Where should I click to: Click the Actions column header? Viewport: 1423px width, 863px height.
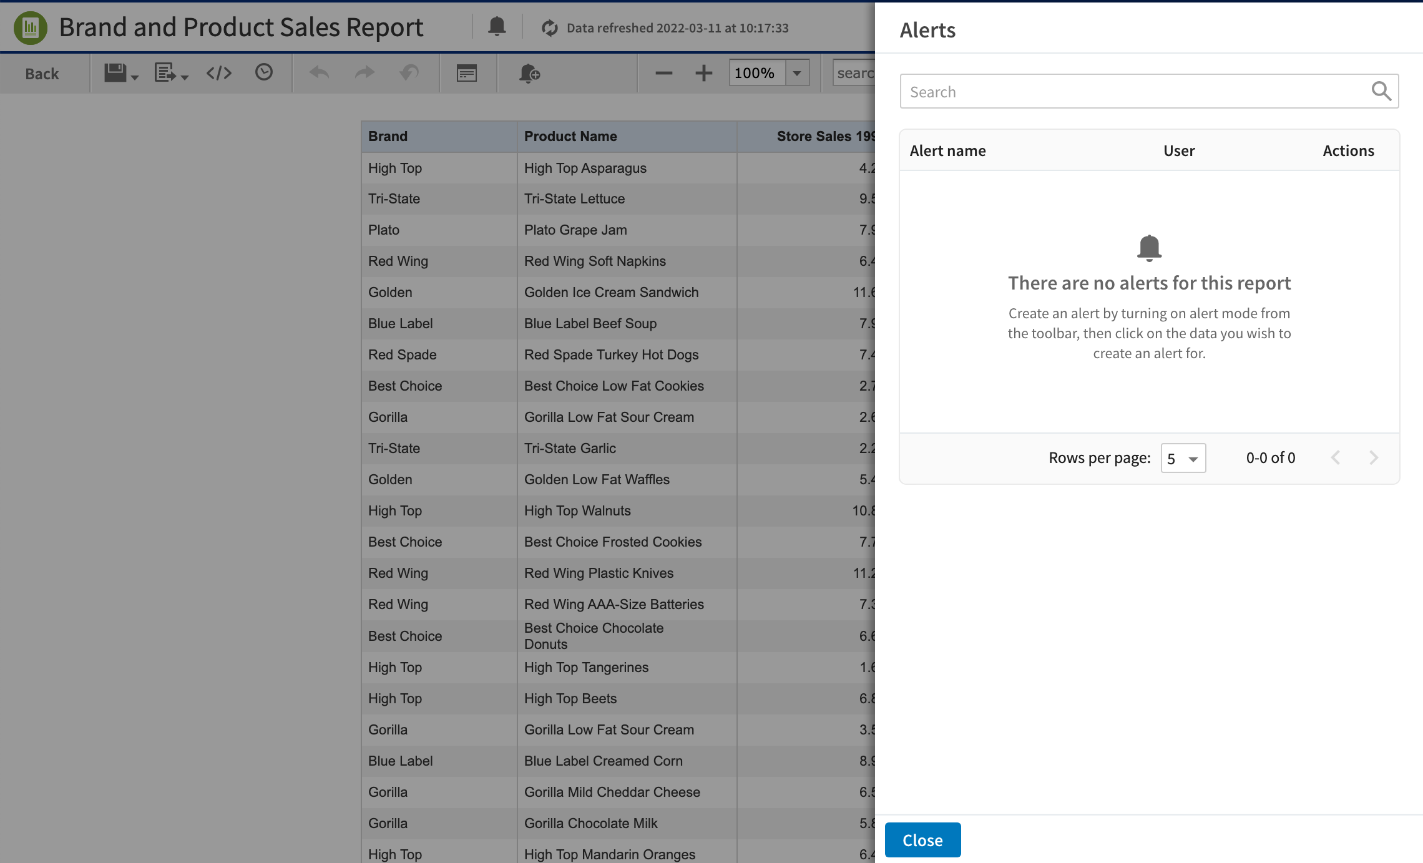(1348, 150)
